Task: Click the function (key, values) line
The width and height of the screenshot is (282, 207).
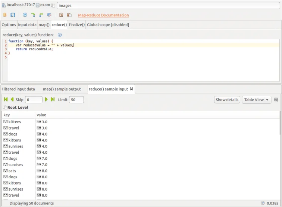Action: coord(31,41)
